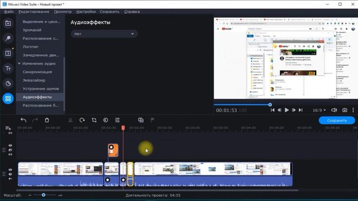
Task: Click the red playhead marker
Action: tap(123, 128)
